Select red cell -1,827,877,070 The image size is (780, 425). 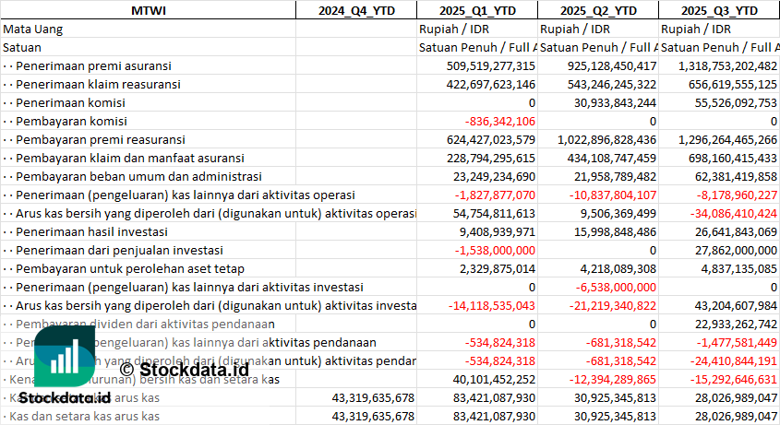pyautogui.click(x=477, y=195)
